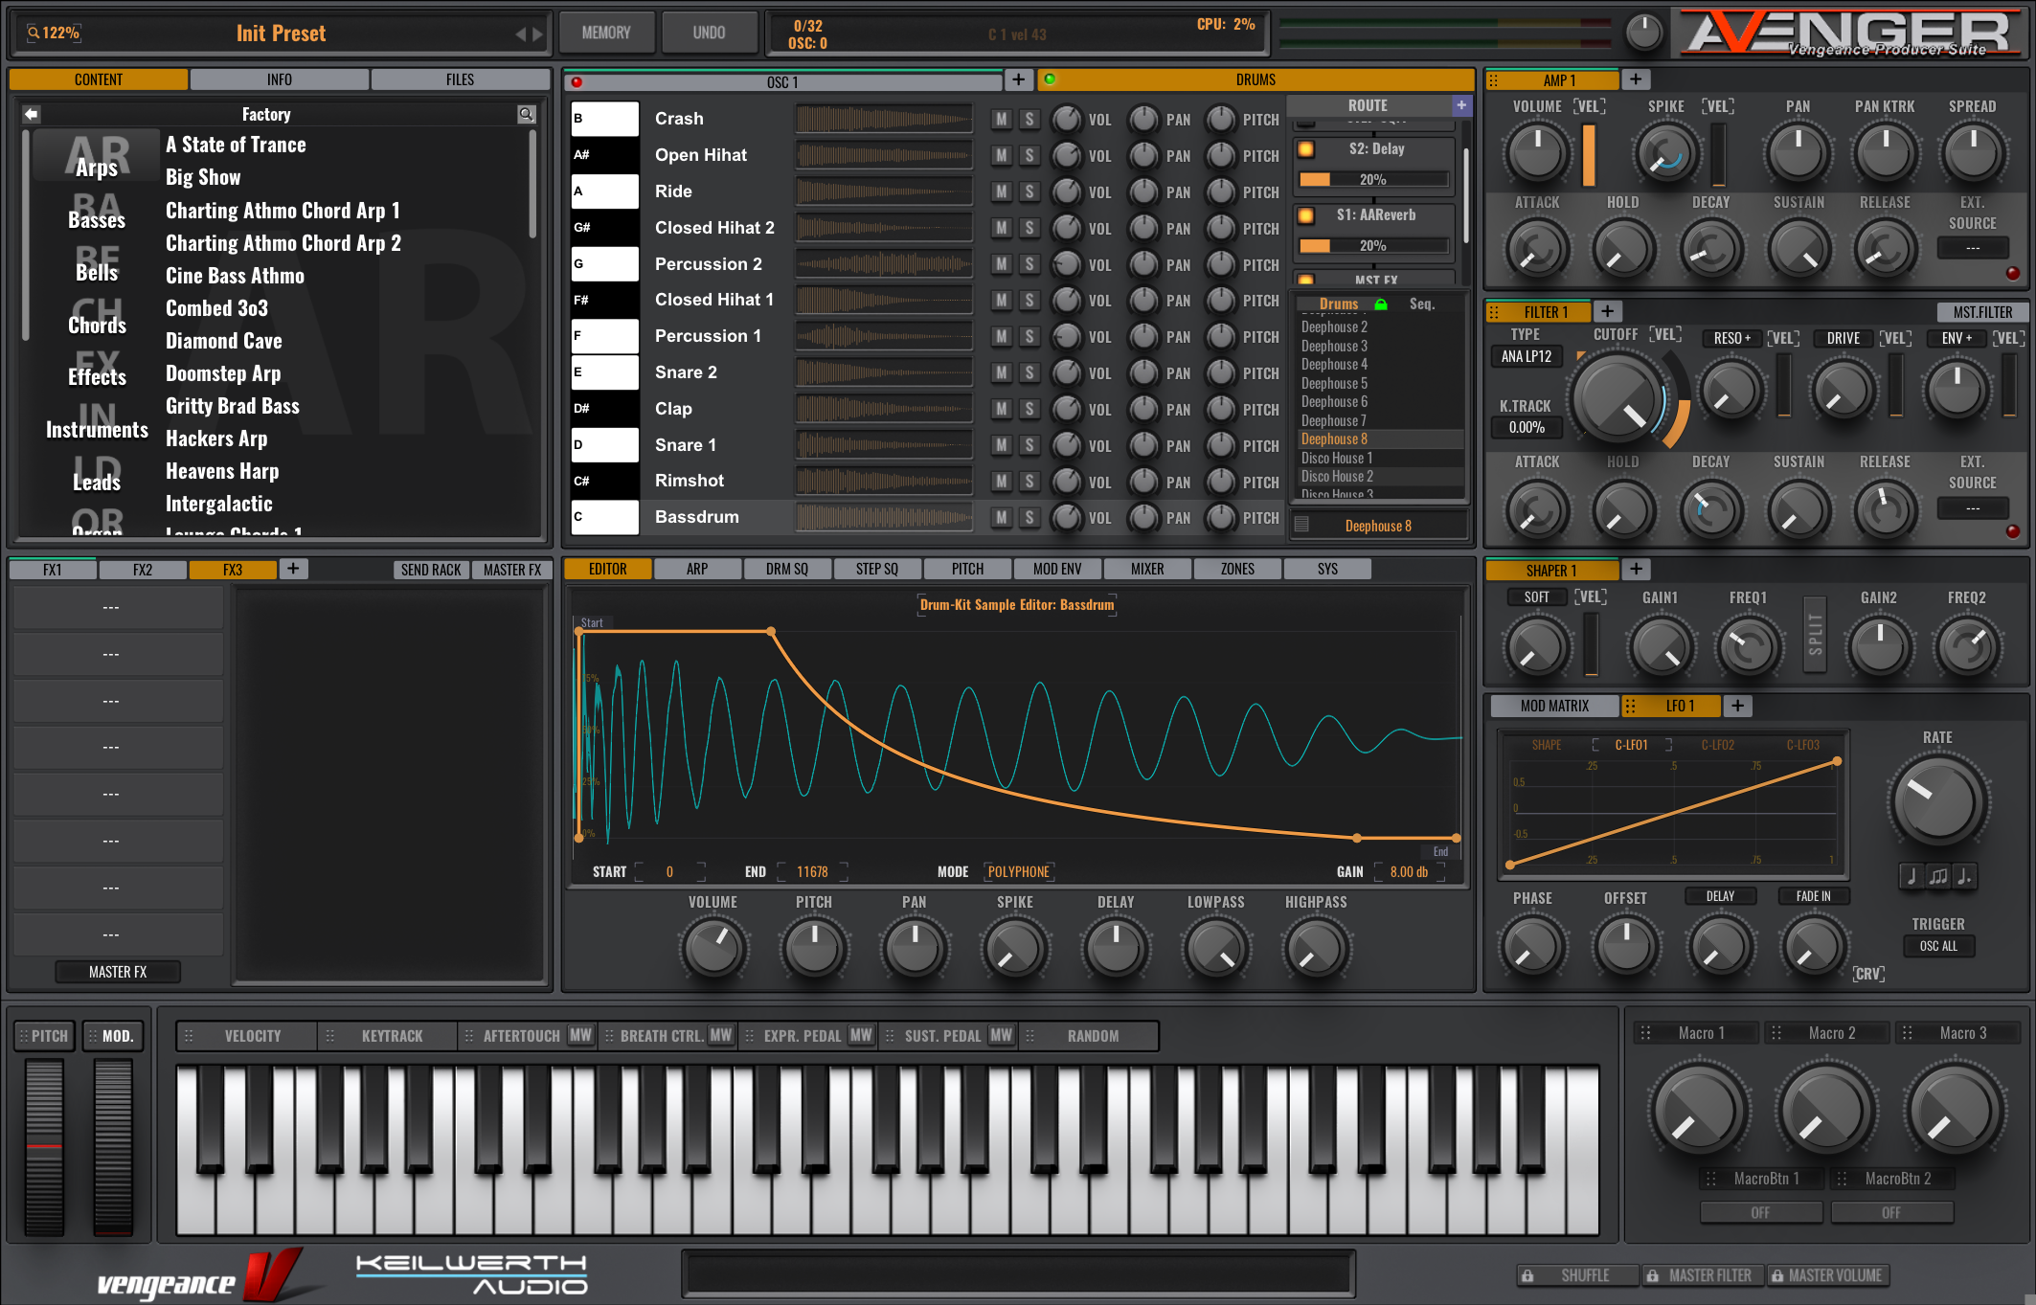Toggle the S2: Delay send
2036x1305 pixels.
(1306, 149)
